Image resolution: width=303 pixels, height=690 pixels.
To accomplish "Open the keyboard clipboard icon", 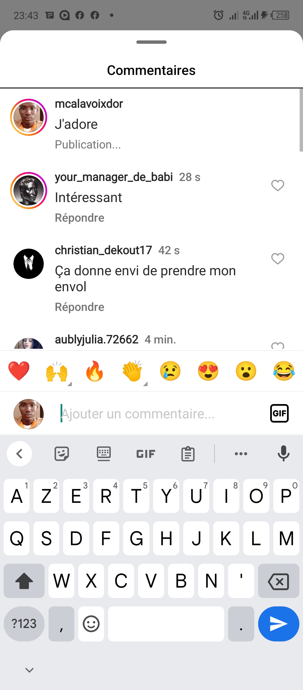I will point(188,454).
